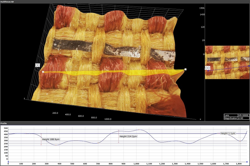Screen dimensions: 250x166
Task: Select the Height 1.1µm measurement label
Action: point(228,133)
